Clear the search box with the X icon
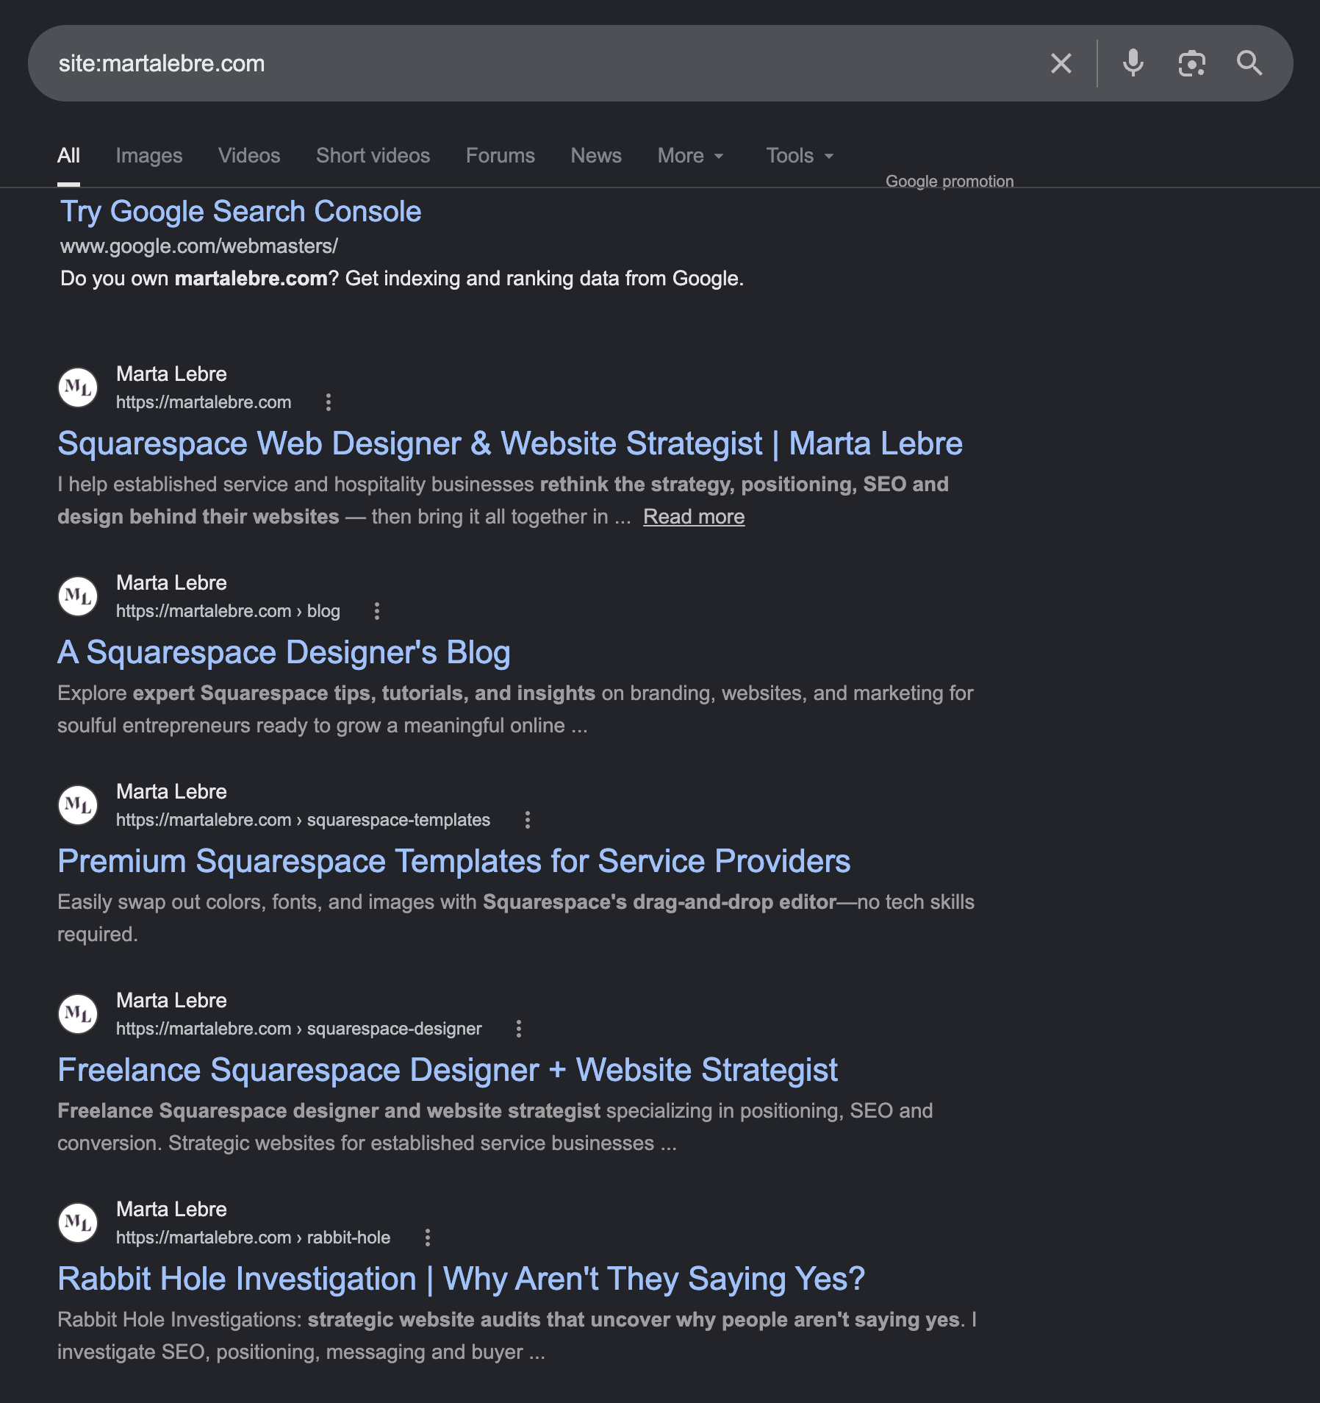 click(x=1061, y=63)
